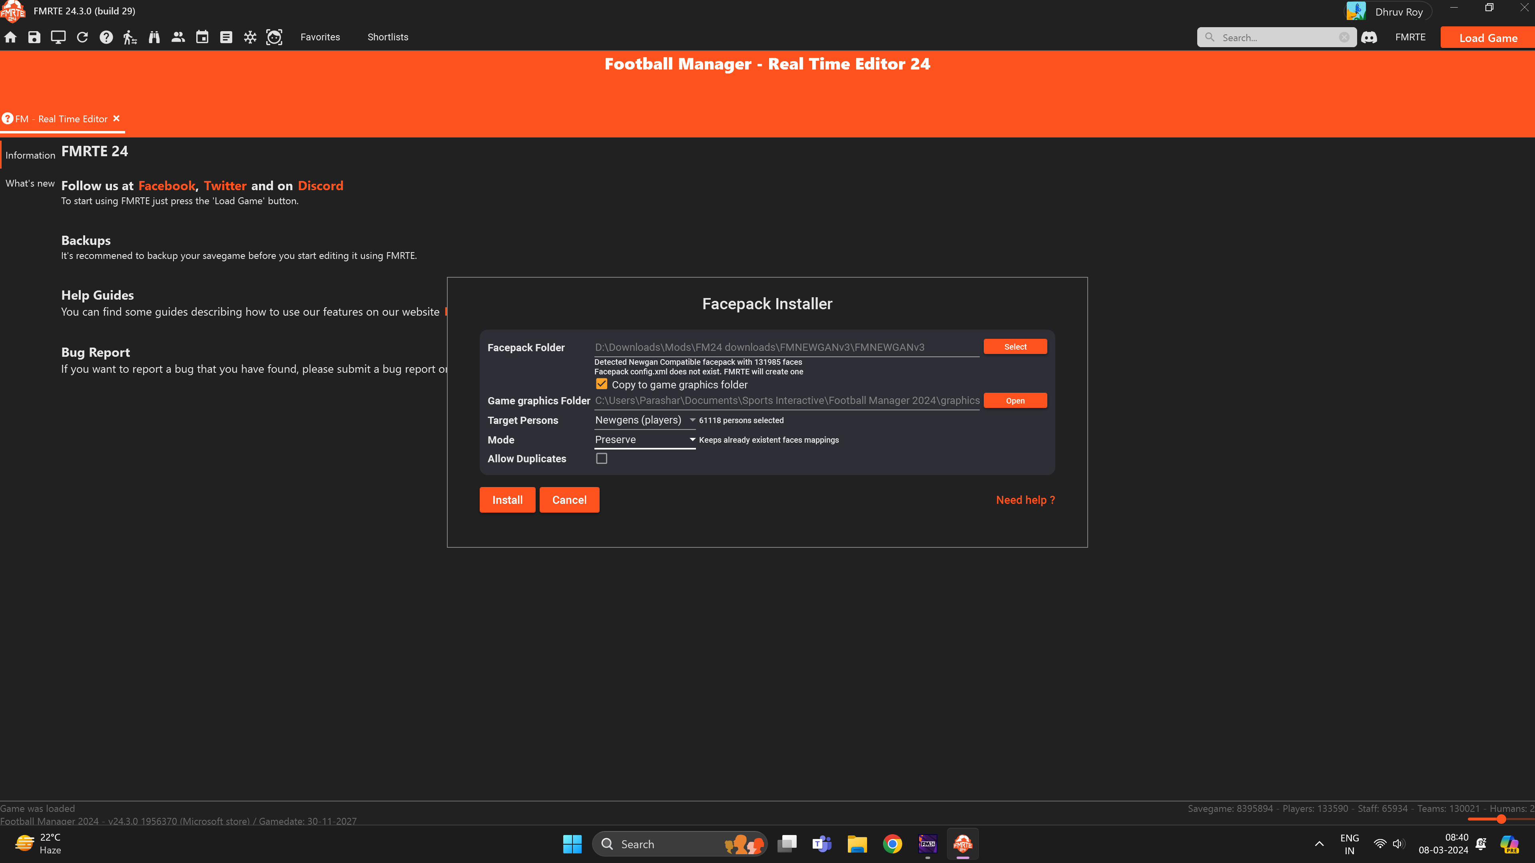This screenshot has width=1535, height=863.
Task: Select the Information side tab
Action: 30,155
